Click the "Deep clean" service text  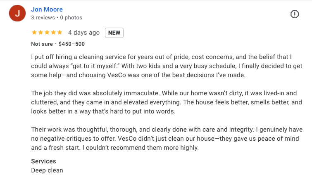[47, 170]
